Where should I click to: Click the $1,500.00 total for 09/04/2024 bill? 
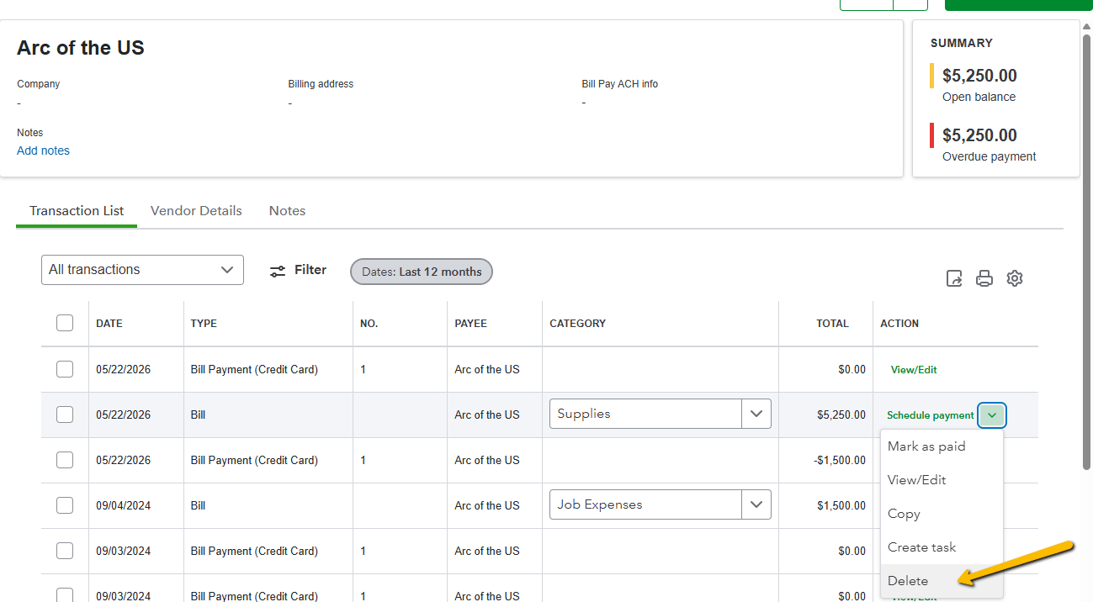pos(841,505)
